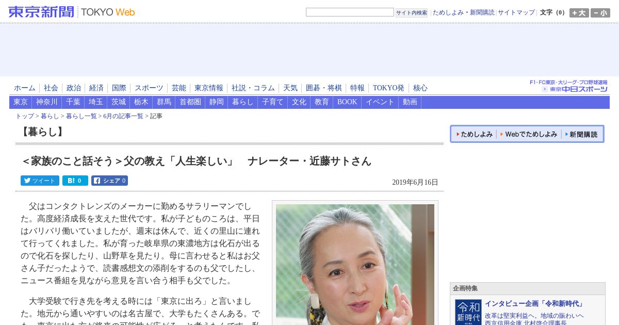The width and height of the screenshot is (619, 325).
Task: Share article with Facebook シェア button
Action: [109, 181]
